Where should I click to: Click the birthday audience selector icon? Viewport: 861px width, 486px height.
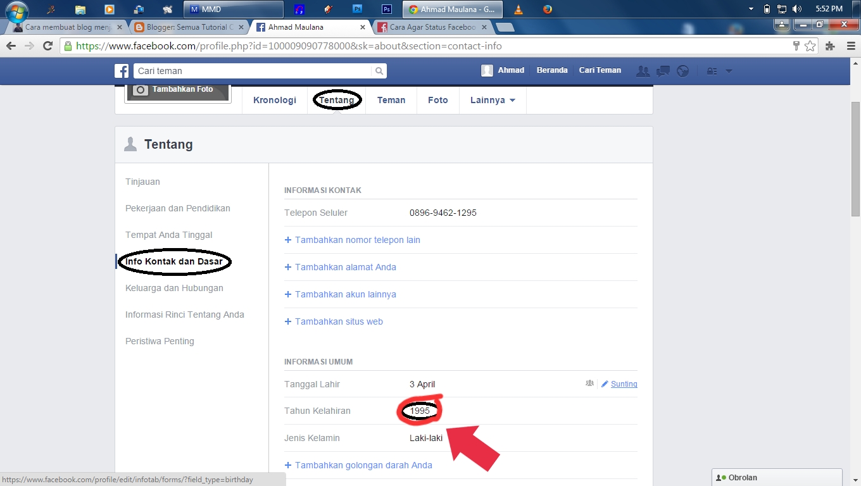click(x=590, y=383)
